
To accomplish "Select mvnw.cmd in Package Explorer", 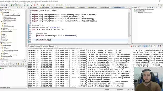I will [x=5, y=39].
